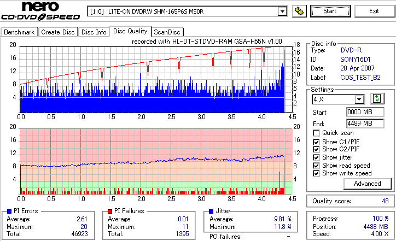
Task: Click the Exit button
Action: [374, 11]
